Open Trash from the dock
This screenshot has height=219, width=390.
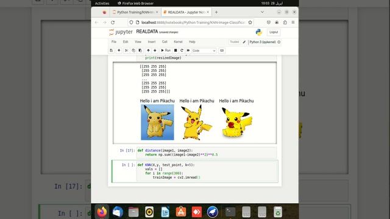coord(278,212)
